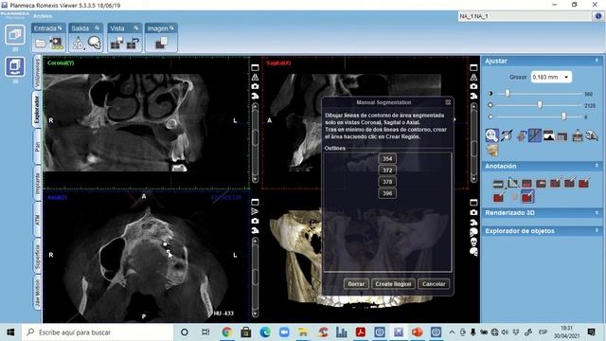
Task: Switch to the Superficie side tab
Action: 37,256
